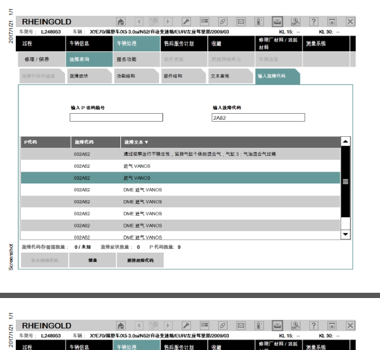Image resolution: width=380 pixels, height=350 pixels.
Task: Click the home icon in the lower RHEINGOLD window
Action: tap(121, 326)
